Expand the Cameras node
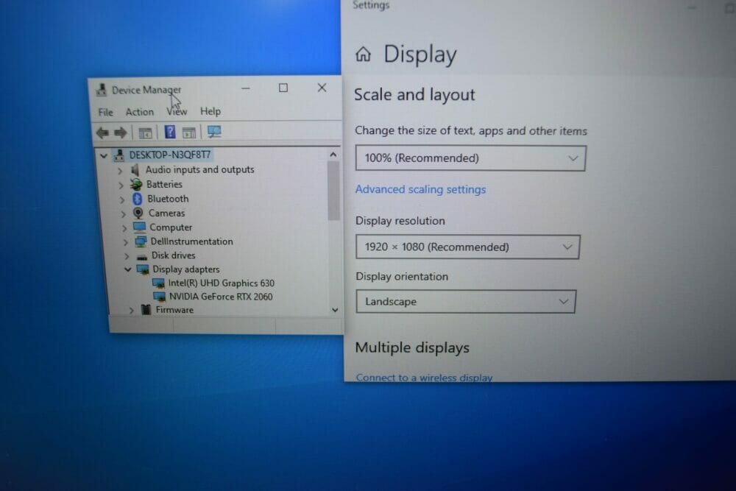Image resolution: width=736 pixels, height=491 pixels. point(124,214)
